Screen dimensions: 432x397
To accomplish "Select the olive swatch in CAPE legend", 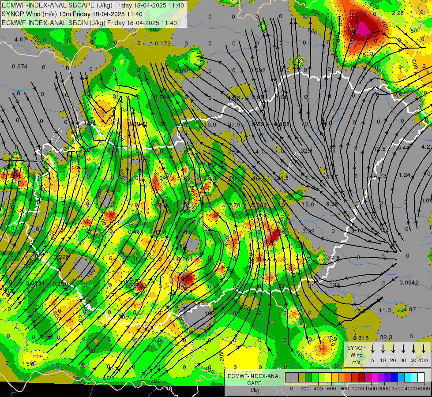I will (302, 378).
